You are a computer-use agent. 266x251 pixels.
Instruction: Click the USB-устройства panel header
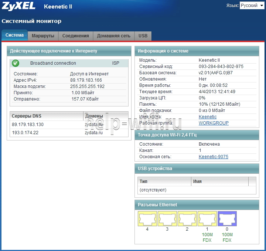(197, 169)
